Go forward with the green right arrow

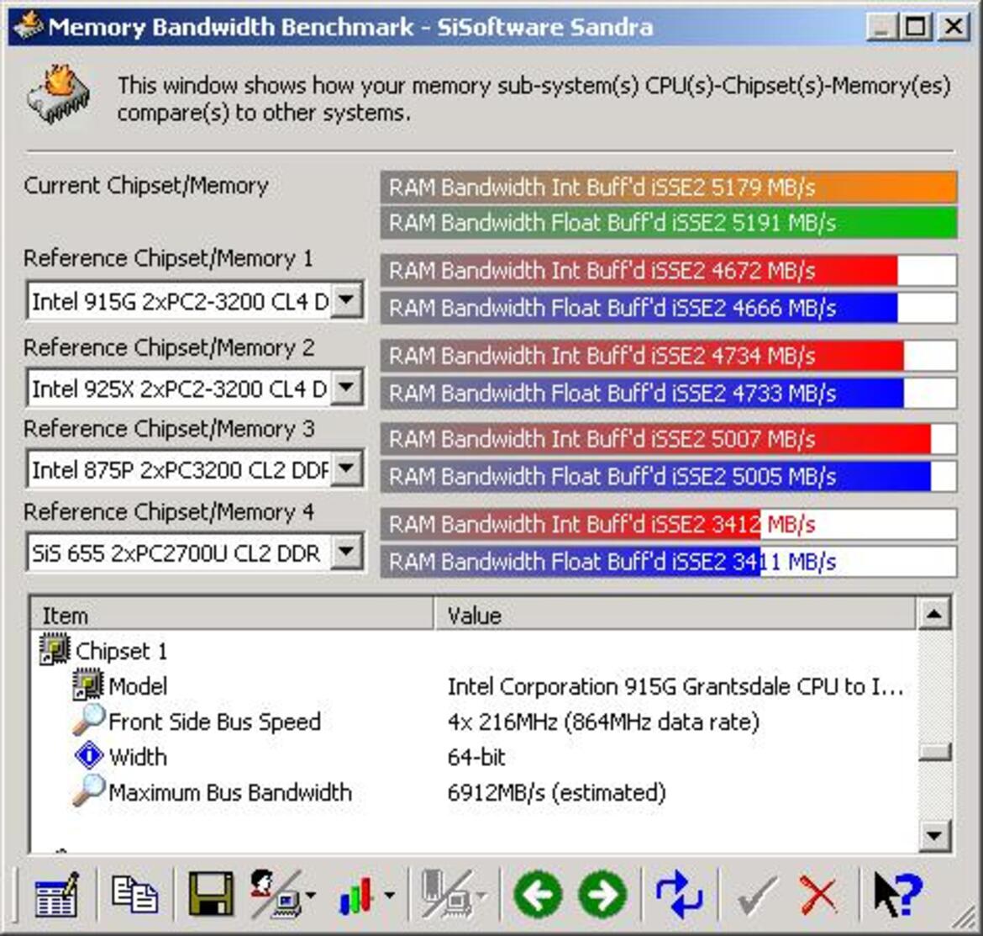click(x=603, y=895)
